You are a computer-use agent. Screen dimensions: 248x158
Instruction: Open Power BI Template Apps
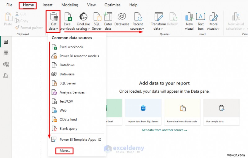coord(77,139)
